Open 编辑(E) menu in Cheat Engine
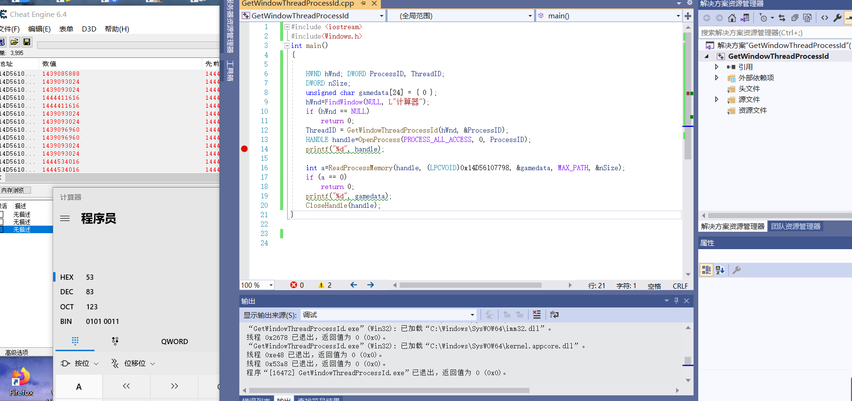This screenshot has width=852, height=401. [x=39, y=29]
